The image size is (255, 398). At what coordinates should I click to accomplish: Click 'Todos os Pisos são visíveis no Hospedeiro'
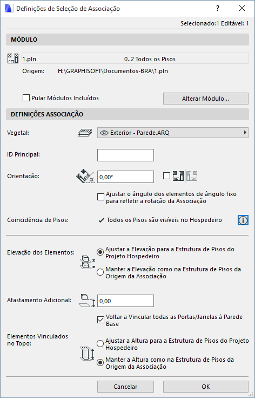tap(164, 220)
